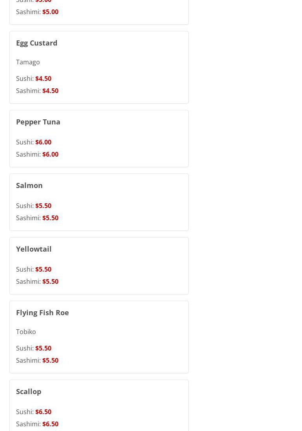Choose the Flying Fish Roe item
Screen dimensions: 302x431
(x=42, y=312)
